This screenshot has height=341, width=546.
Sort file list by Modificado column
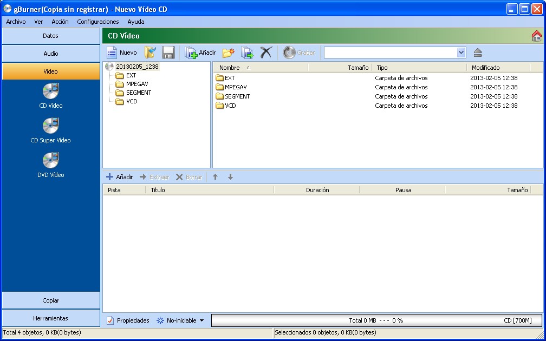coord(498,68)
